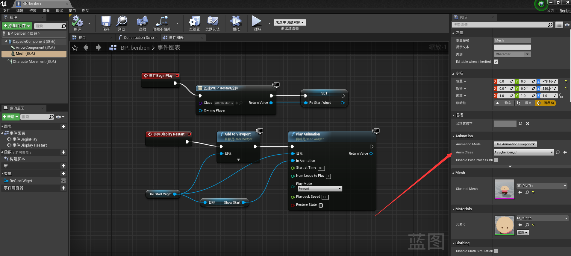The width and height of the screenshot is (571, 256).
Task: Click the 变量命名 Mesh name field
Action: 512,40
